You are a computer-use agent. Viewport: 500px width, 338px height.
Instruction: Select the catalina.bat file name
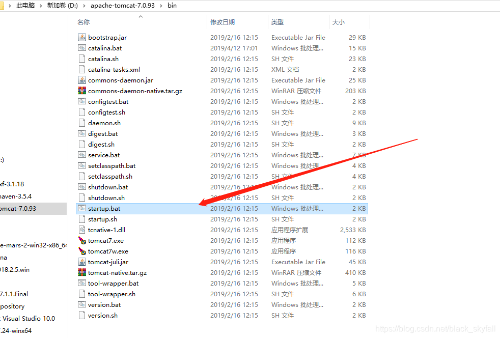[105, 48]
